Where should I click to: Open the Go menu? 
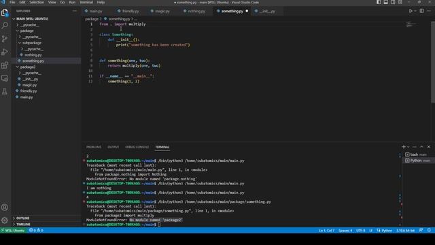63,2
